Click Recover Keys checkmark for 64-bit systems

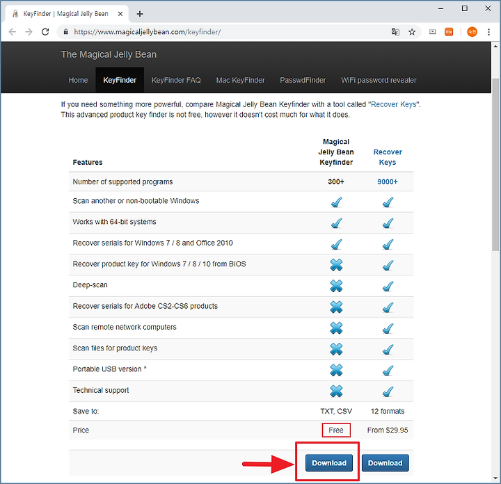tap(388, 223)
